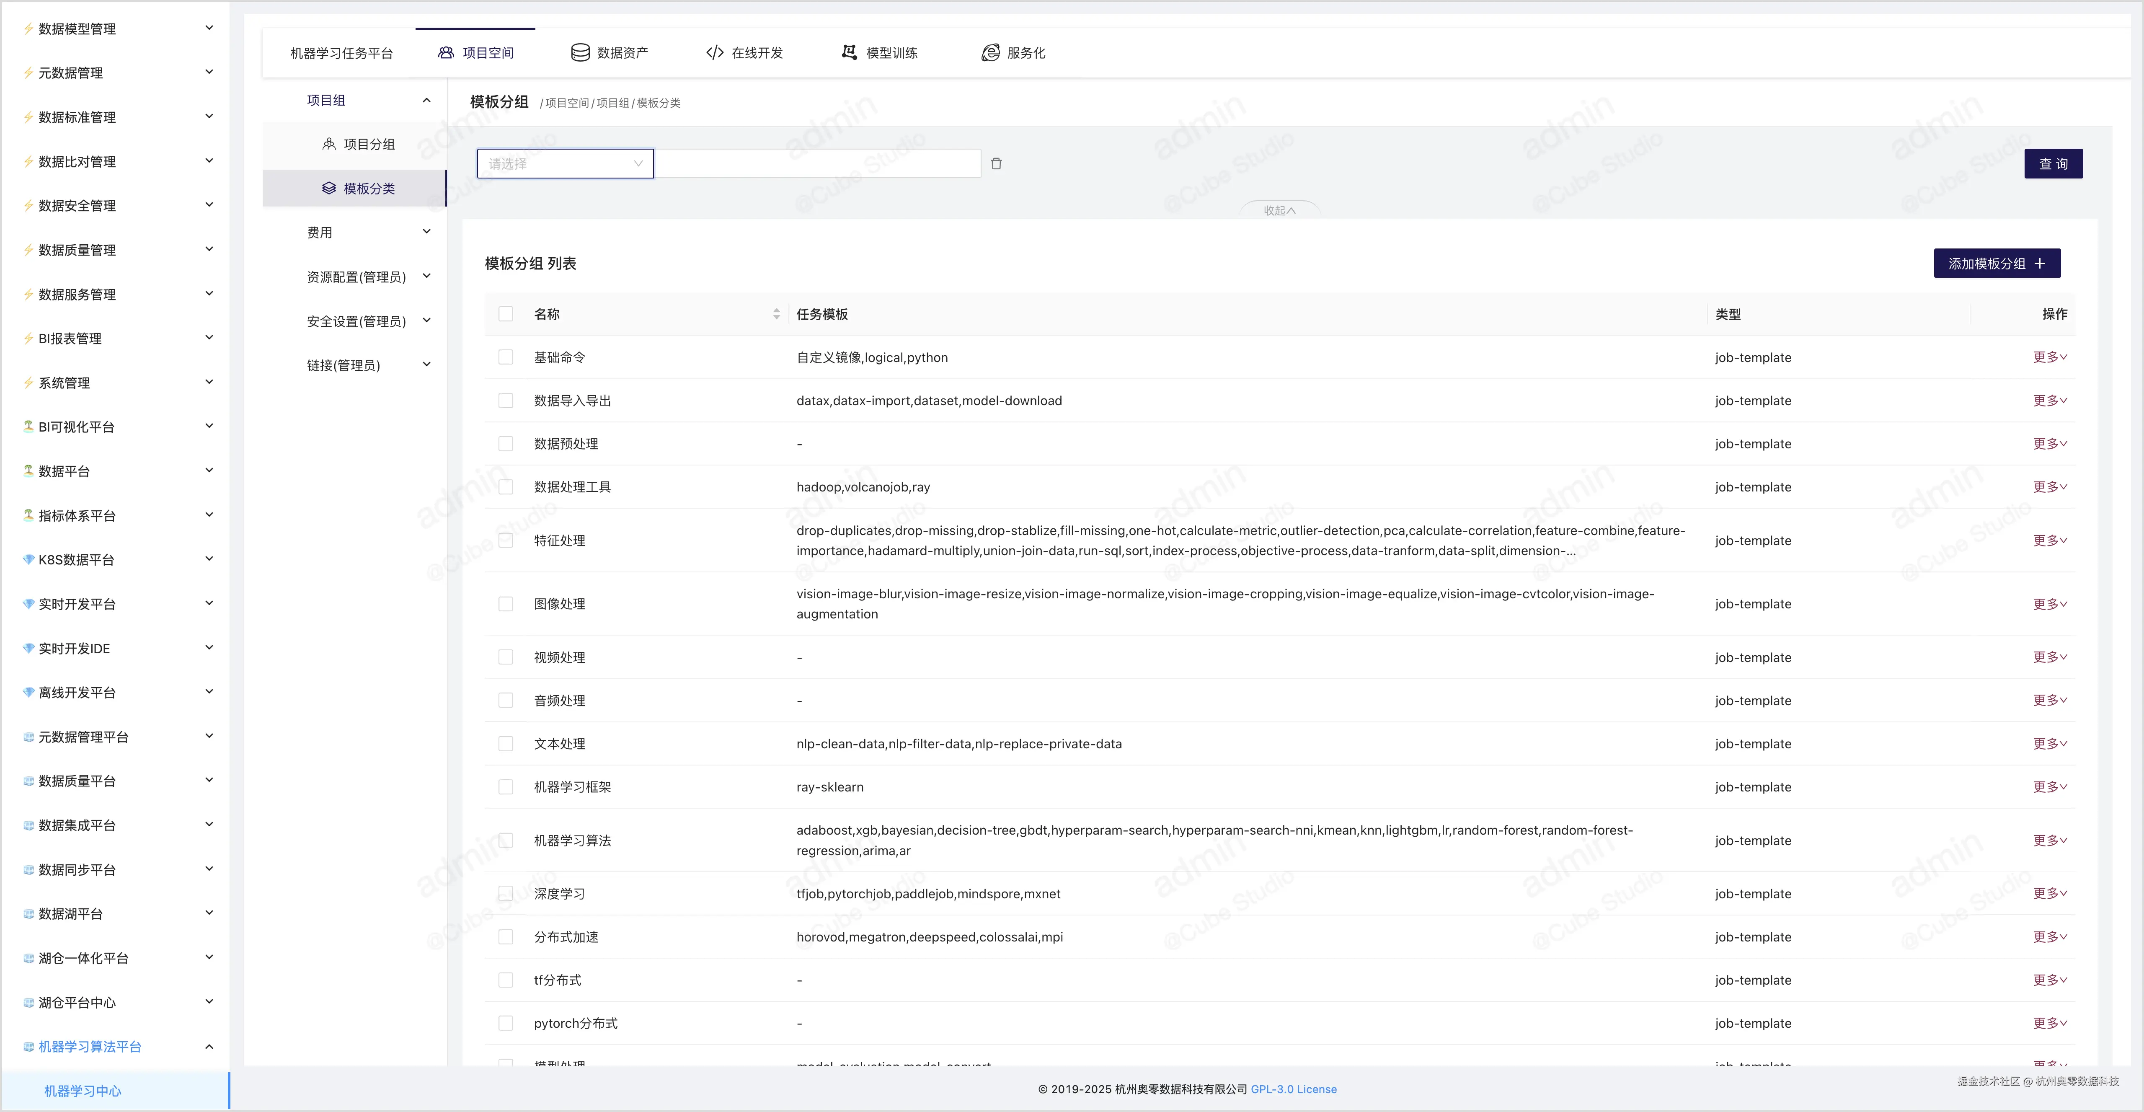Click the 数据资产 database icon
Viewport: 2144px width, 1112px height.
[x=580, y=52]
